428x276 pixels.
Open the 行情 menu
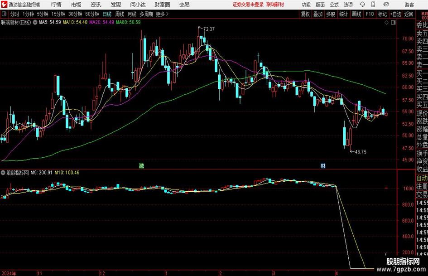point(56,5)
